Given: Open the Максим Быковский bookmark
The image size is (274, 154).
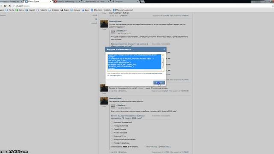Looking at the screenshot, I should pyautogui.click(x=123, y=10).
